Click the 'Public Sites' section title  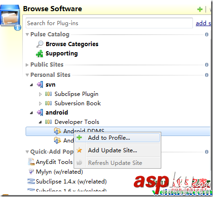click(x=47, y=65)
